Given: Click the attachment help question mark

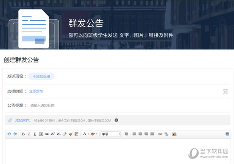Looking at the screenshot, I should click(x=117, y=120).
